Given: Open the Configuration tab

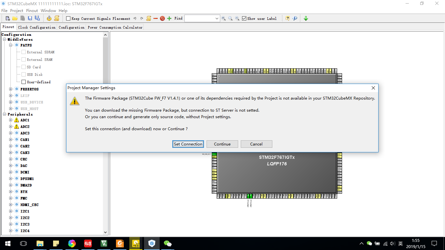Looking at the screenshot, I should coord(72,27).
